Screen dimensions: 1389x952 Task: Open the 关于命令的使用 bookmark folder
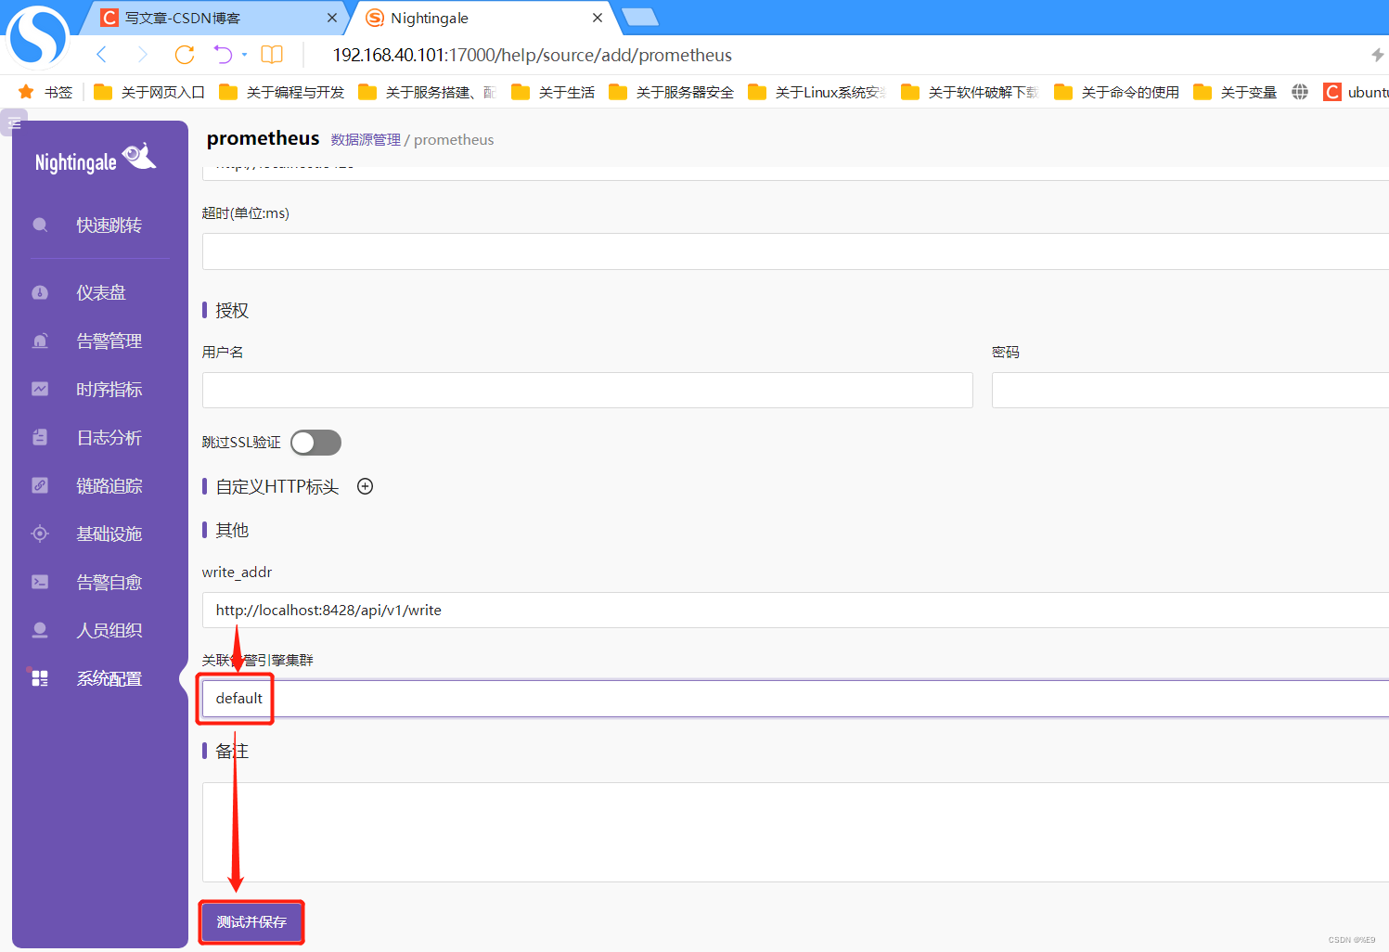point(1116,92)
